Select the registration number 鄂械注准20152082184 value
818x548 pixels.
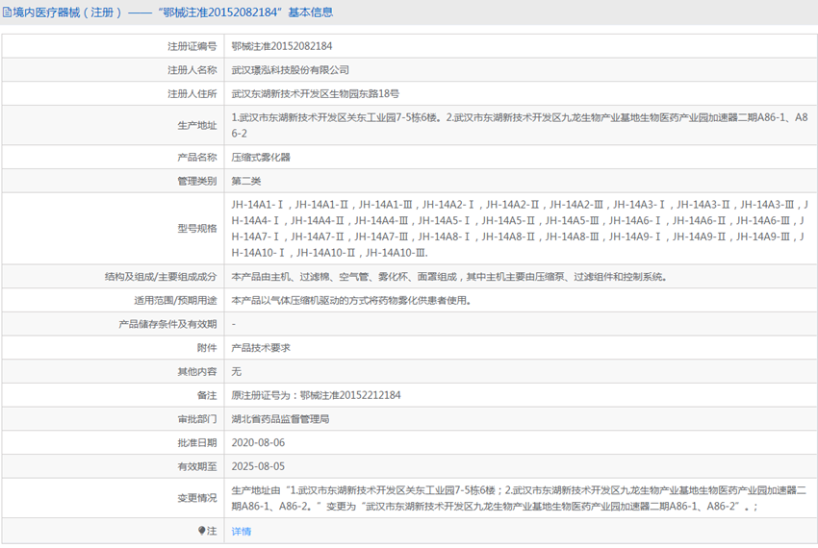282,45
